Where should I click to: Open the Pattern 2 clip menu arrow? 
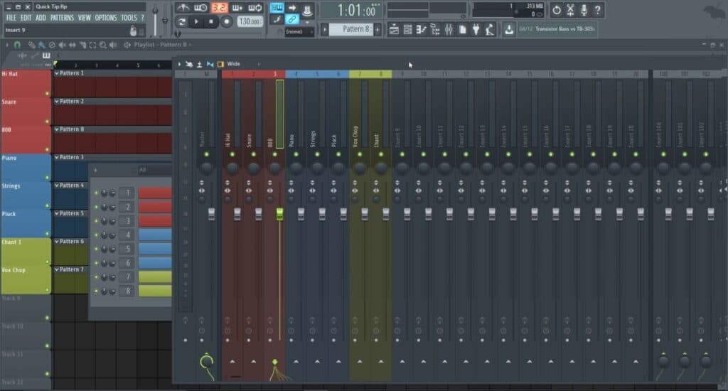pyautogui.click(x=57, y=101)
